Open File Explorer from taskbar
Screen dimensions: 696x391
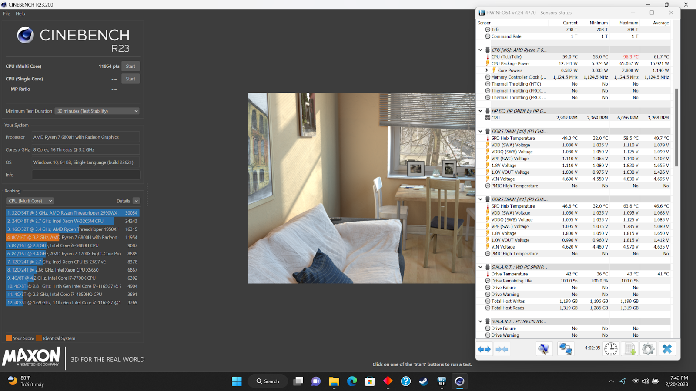[334, 381]
